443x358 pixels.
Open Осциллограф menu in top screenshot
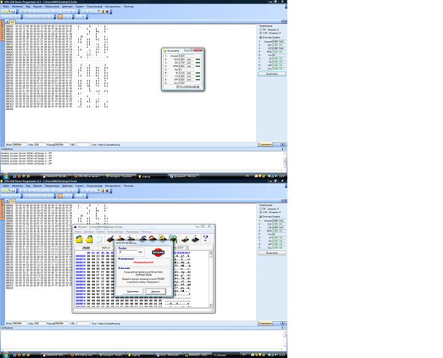click(94, 7)
